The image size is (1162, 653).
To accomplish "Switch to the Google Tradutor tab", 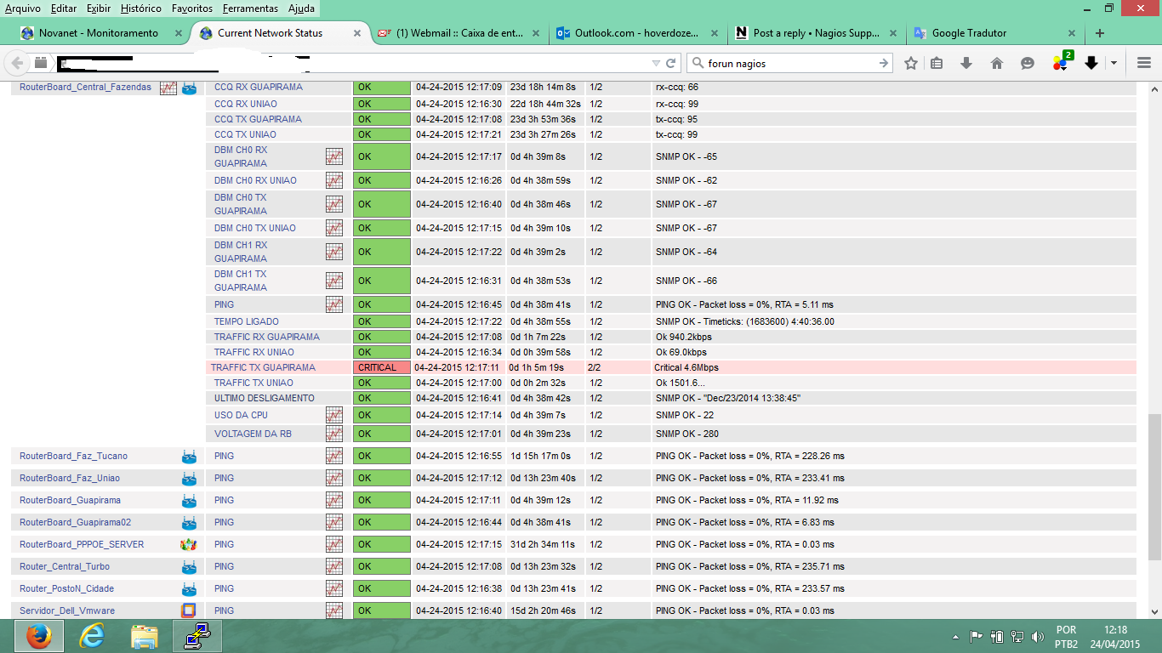I will [x=969, y=33].
